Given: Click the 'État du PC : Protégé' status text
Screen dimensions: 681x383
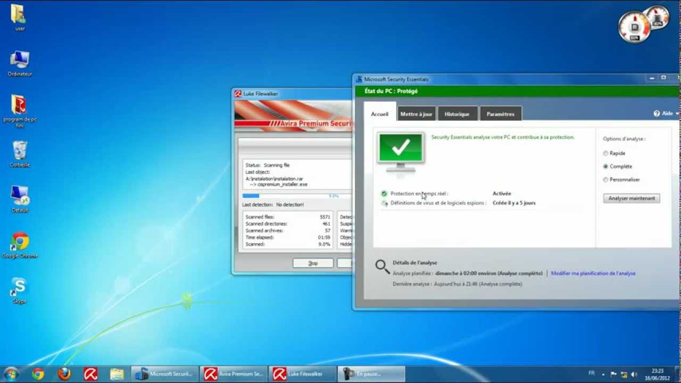Looking at the screenshot, I should [391, 91].
